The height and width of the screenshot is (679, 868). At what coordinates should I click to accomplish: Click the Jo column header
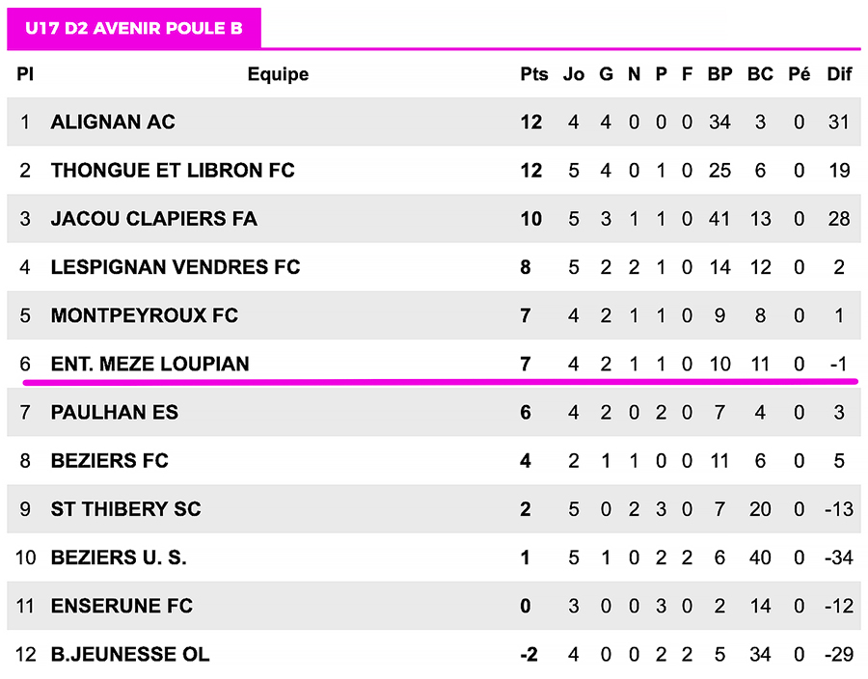[574, 74]
